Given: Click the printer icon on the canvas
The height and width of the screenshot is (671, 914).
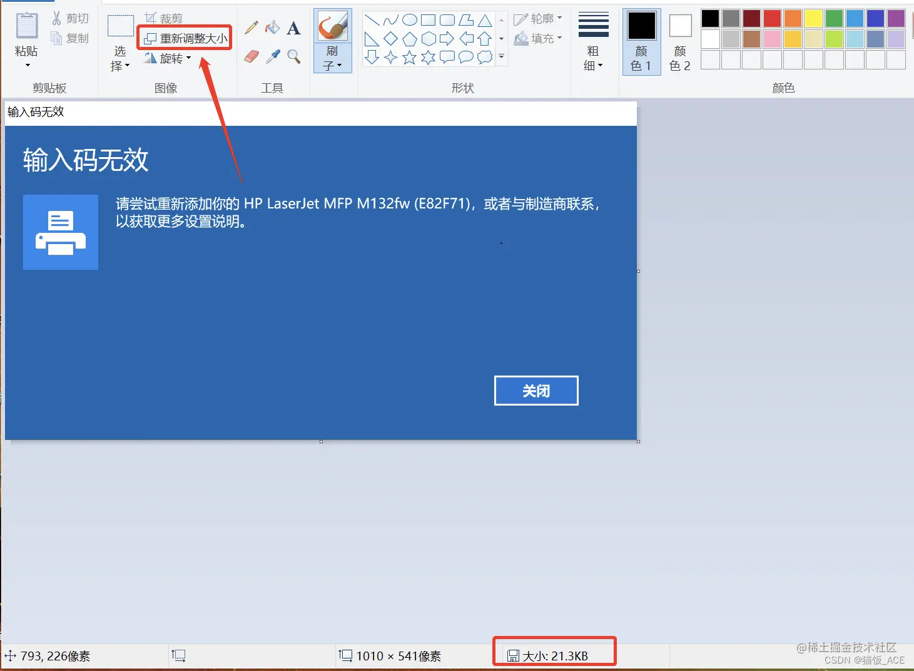Looking at the screenshot, I should 61,232.
